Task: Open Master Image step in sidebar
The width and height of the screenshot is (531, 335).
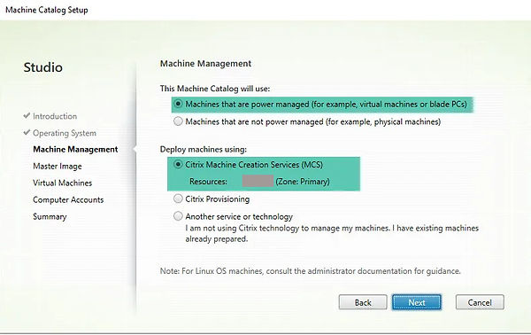Action: 58,166
